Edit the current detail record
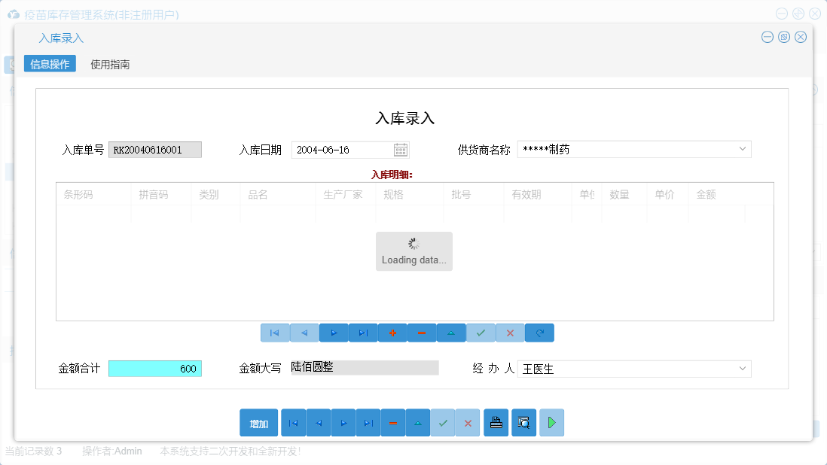 pyautogui.click(x=451, y=333)
